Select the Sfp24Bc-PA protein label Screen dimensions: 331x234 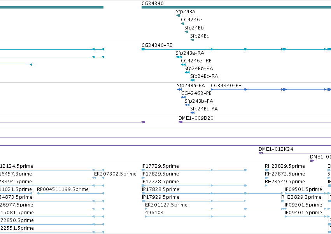coord(204,109)
